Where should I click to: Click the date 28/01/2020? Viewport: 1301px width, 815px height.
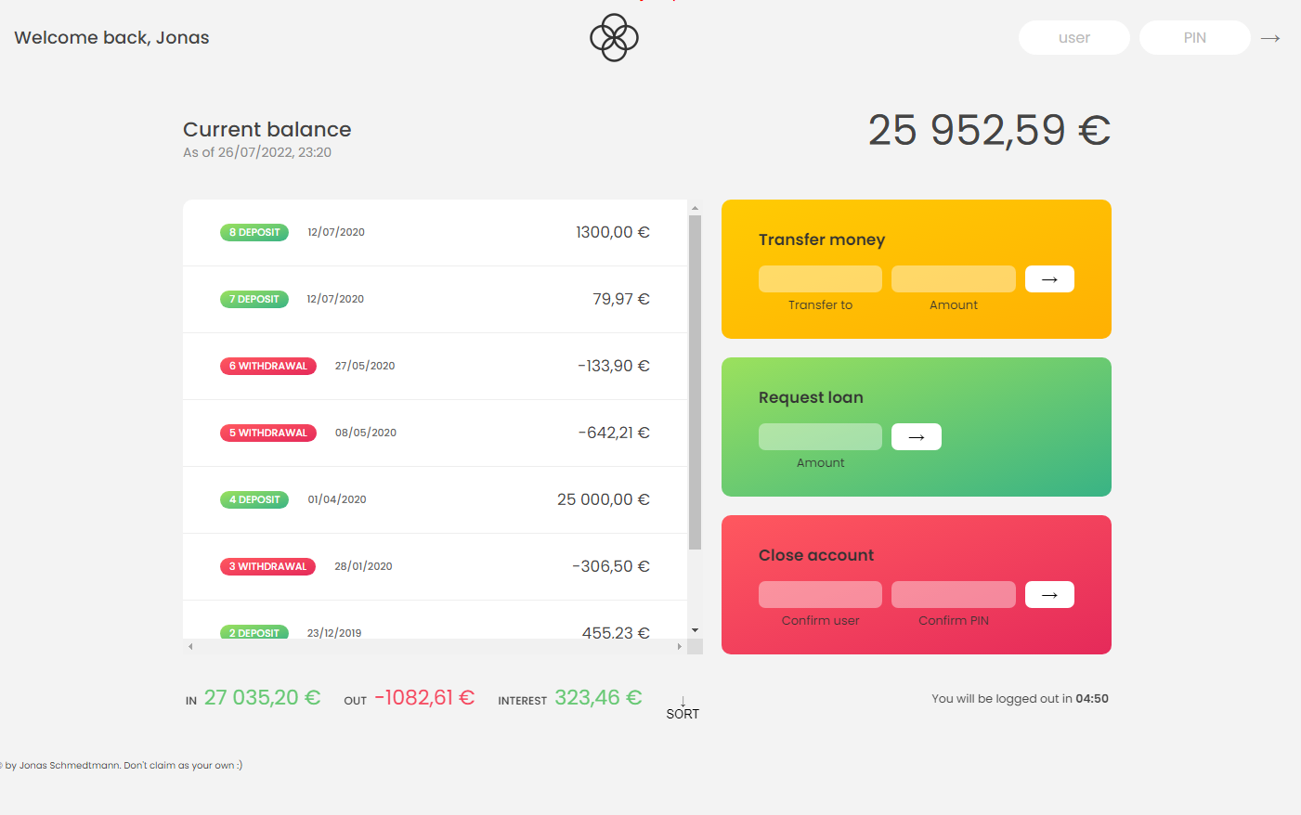point(363,566)
